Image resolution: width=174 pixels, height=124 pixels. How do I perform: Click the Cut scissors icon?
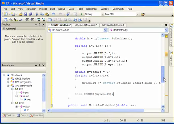pyautogui.click(x=37, y=14)
